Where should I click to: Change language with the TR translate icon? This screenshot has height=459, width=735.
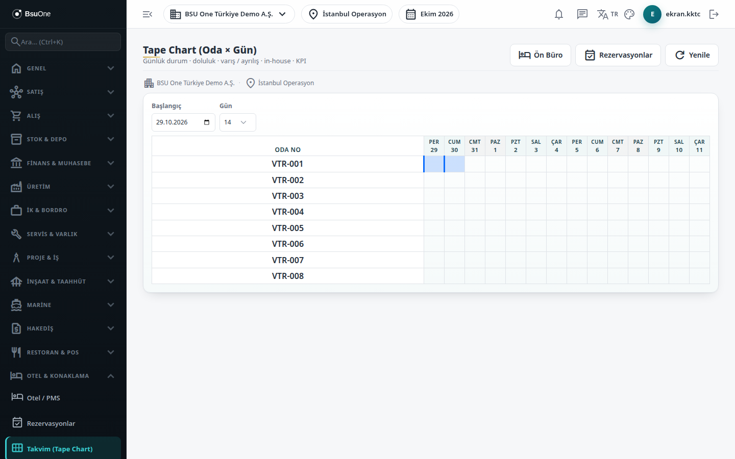click(607, 14)
